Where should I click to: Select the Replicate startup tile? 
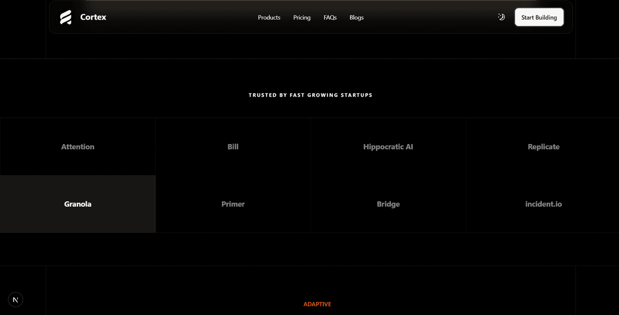click(x=543, y=147)
